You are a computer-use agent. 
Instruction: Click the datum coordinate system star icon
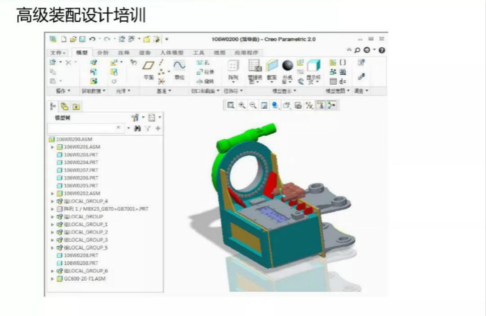point(162,81)
